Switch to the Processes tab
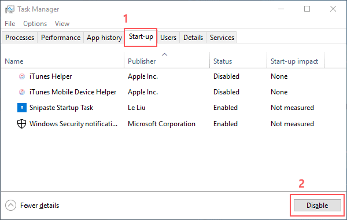 click(20, 38)
